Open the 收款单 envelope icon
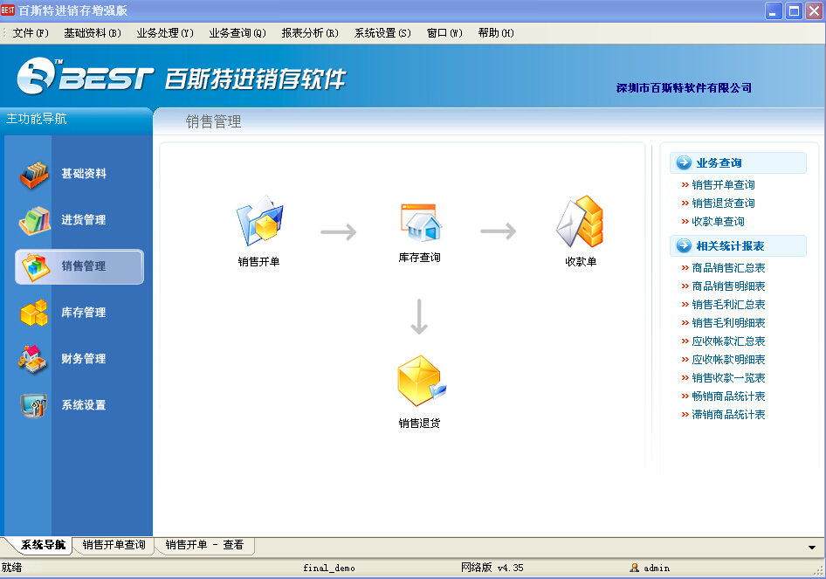This screenshot has width=826, height=579. (x=580, y=222)
